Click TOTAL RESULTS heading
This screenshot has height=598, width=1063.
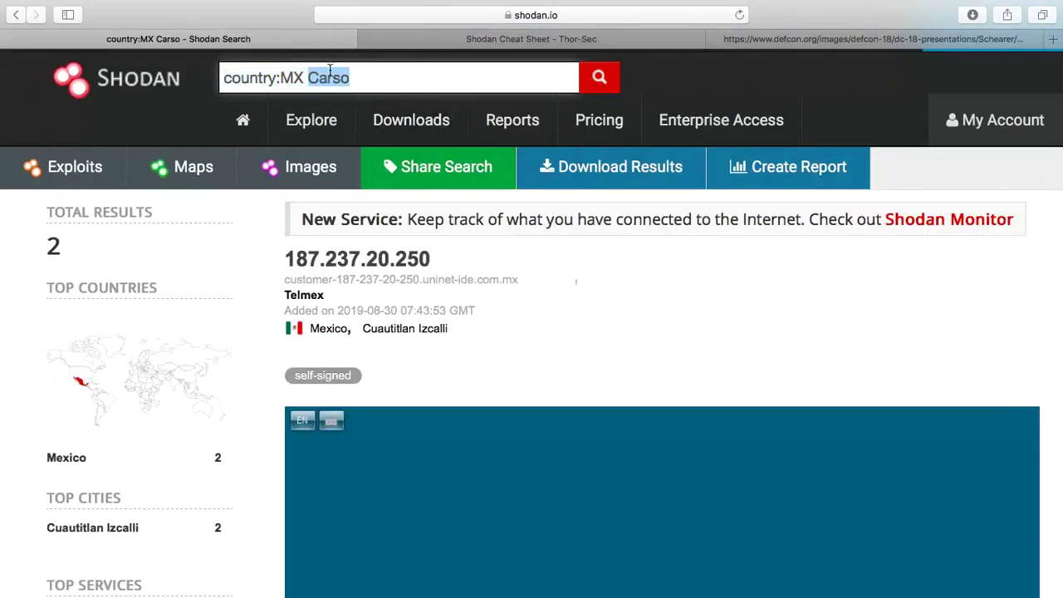(x=100, y=212)
